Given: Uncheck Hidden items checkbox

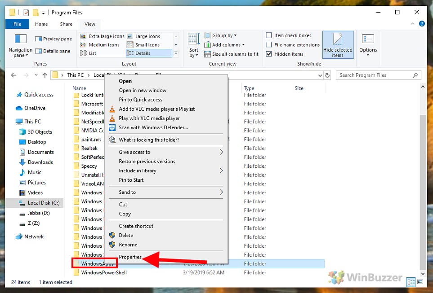Looking at the screenshot, I should pos(268,54).
